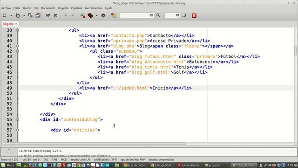This screenshot has width=298, height=168.
Task: Click the New file toolbar icon
Action: click(x=5, y=15)
